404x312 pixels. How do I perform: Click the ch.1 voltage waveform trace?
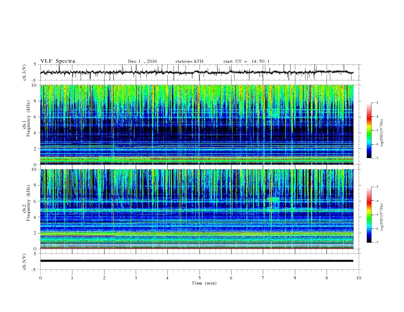coord(196,72)
